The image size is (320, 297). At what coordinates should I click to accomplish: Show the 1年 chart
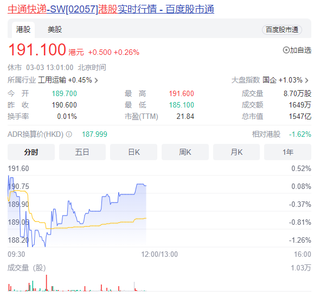click(287, 152)
